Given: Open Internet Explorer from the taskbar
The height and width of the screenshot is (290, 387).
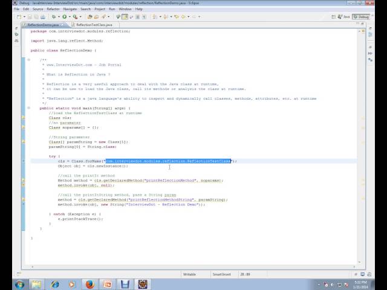Looking at the screenshot, I should point(55,285).
